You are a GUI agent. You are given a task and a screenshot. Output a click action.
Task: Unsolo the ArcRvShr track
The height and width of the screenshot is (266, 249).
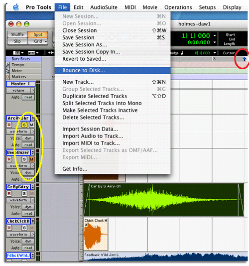[24, 125]
